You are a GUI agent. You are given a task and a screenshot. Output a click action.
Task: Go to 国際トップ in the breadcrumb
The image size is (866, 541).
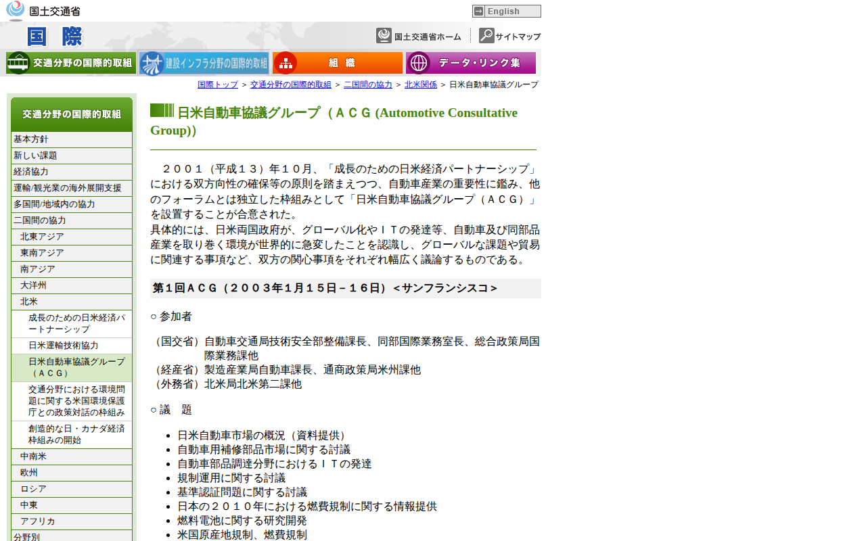pyautogui.click(x=218, y=85)
